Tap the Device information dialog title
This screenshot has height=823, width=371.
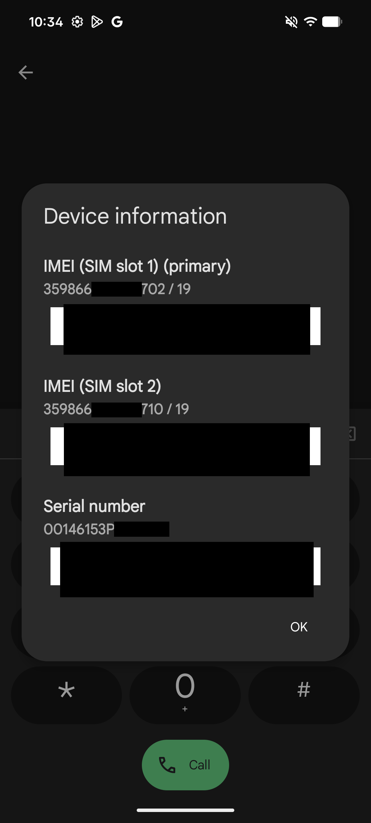(135, 216)
